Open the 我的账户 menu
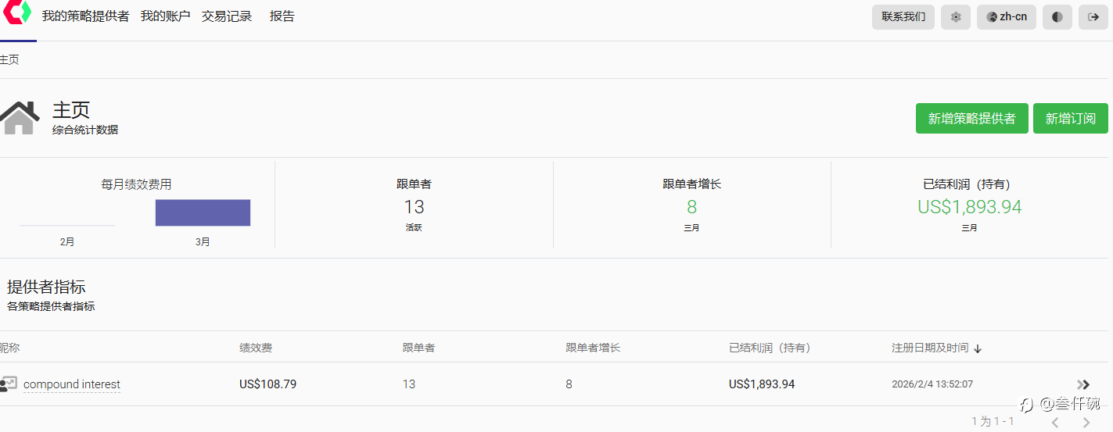 pyautogui.click(x=165, y=16)
